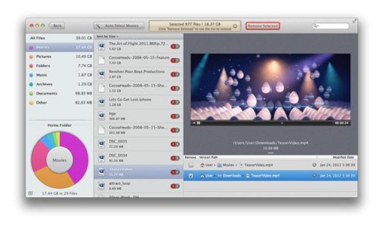Click Movies folder icon in version path
383x233 pixels.
click(220, 165)
